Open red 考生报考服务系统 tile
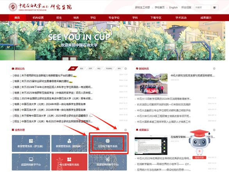Screen dimensions: 229x172 tap(69, 162)
